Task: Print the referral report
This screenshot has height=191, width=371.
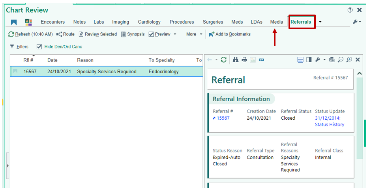Action: click(x=244, y=60)
